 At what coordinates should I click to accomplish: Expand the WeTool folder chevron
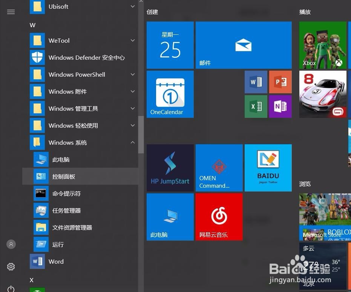pyautogui.click(x=133, y=40)
